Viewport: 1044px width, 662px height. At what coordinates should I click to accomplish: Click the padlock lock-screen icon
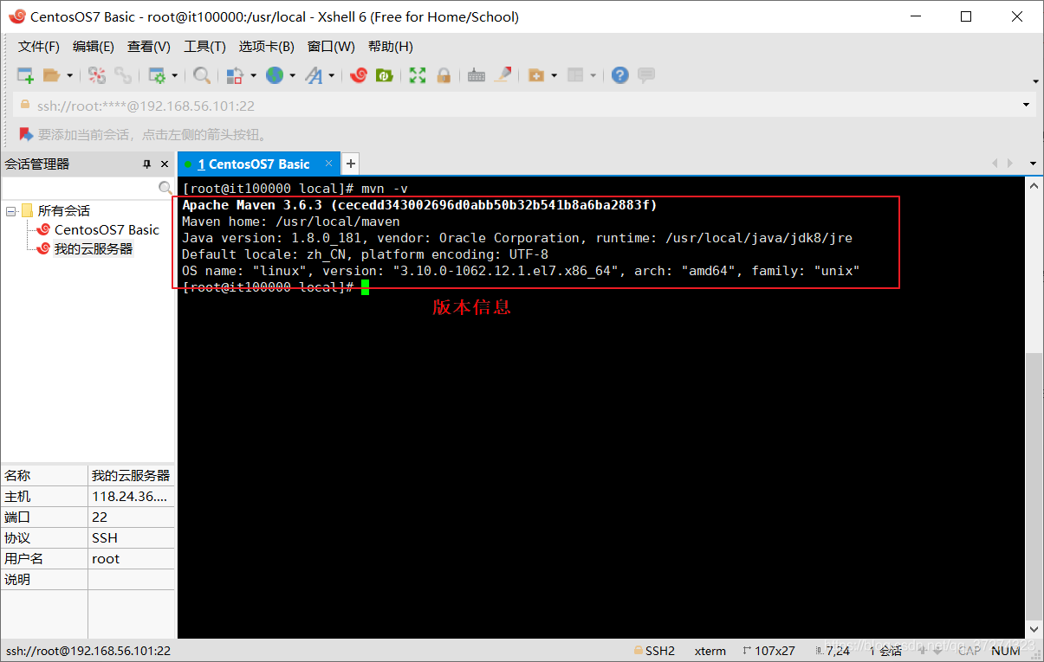point(444,76)
